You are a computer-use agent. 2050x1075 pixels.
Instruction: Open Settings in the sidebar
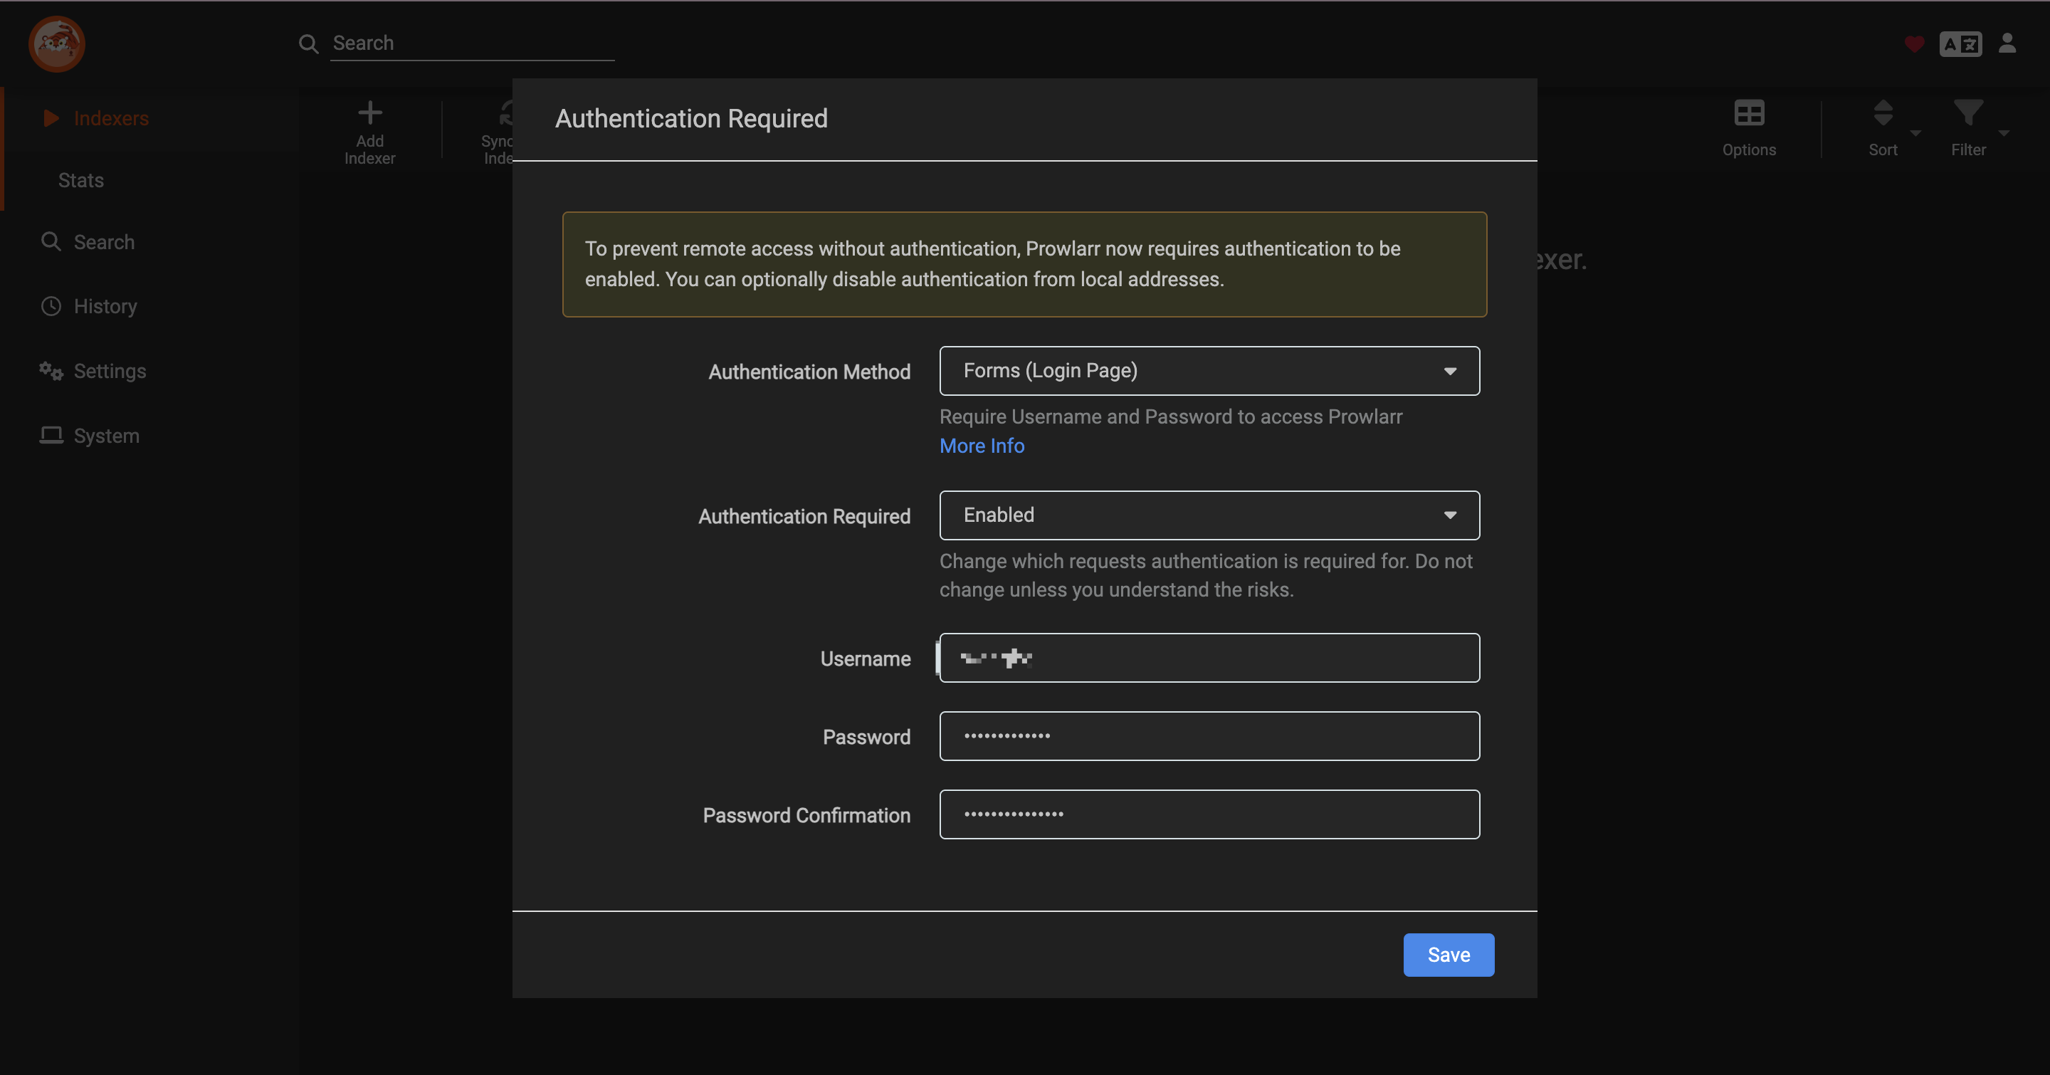pos(109,371)
